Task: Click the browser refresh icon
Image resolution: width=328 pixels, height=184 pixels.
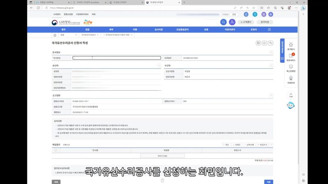Action: [38, 8]
